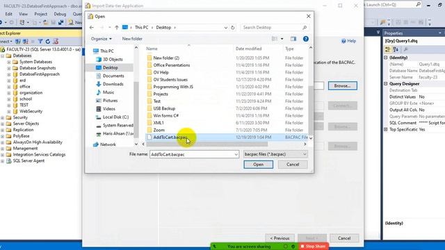The width and height of the screenshot is (445, 250).
Task: Cancel the Open dialog
Action: pyautogui.click(x=293, y=165)
